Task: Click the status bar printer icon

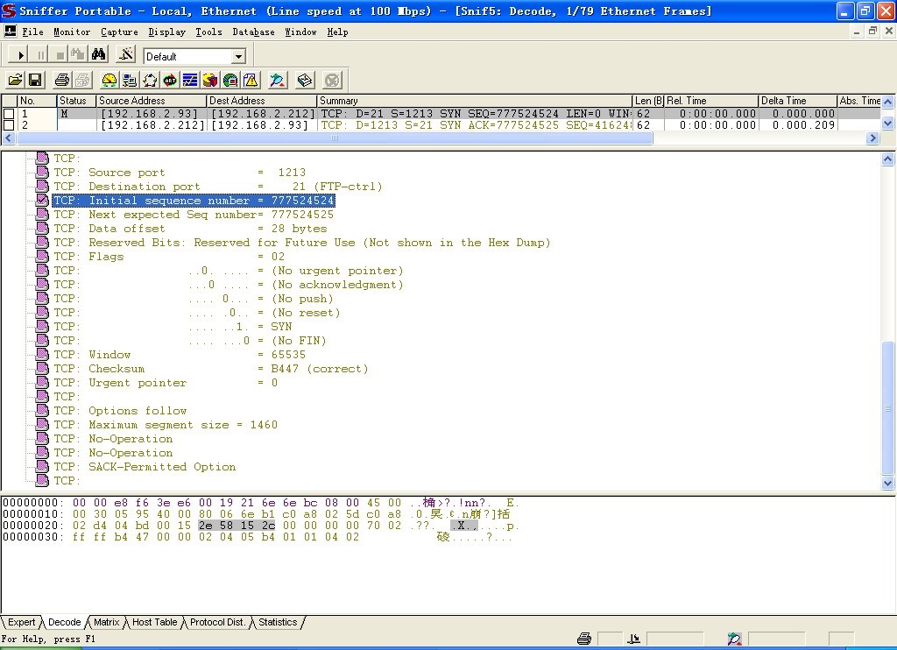Action: pyautogui.click(x=583, y=639)
